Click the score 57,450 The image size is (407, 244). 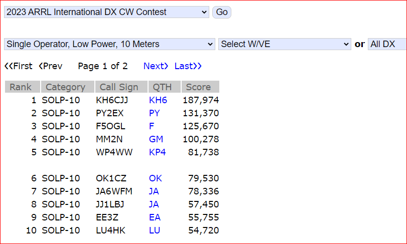point(204,204)
